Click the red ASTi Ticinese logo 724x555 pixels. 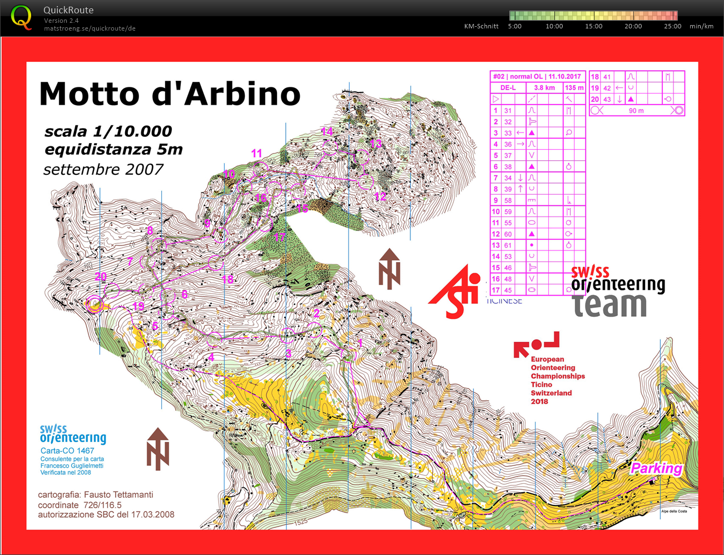click(456, 291)
